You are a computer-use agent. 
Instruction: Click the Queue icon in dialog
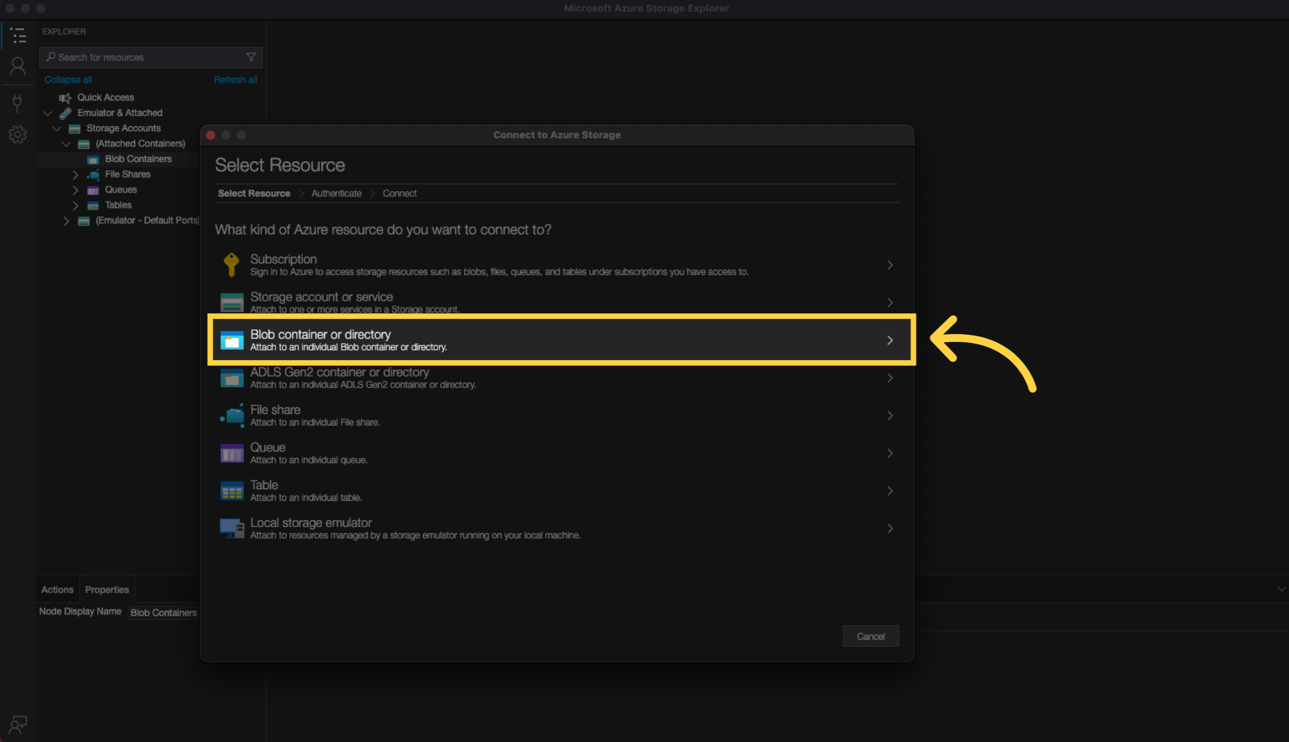point(232,453)
